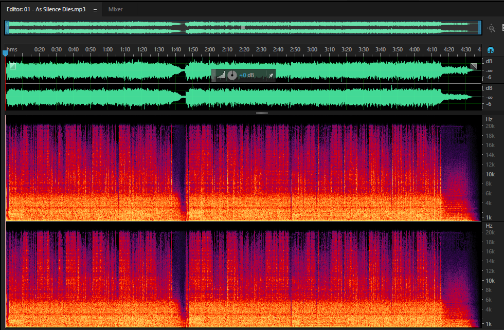Click the 0:50 mark on the ruler
This screenshot has height=330, width=504.
click(91, 49)
